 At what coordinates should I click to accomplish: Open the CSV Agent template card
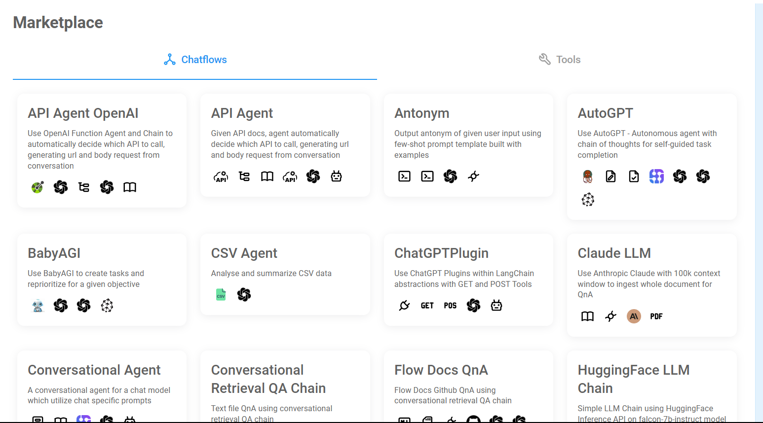coord(285,274)
